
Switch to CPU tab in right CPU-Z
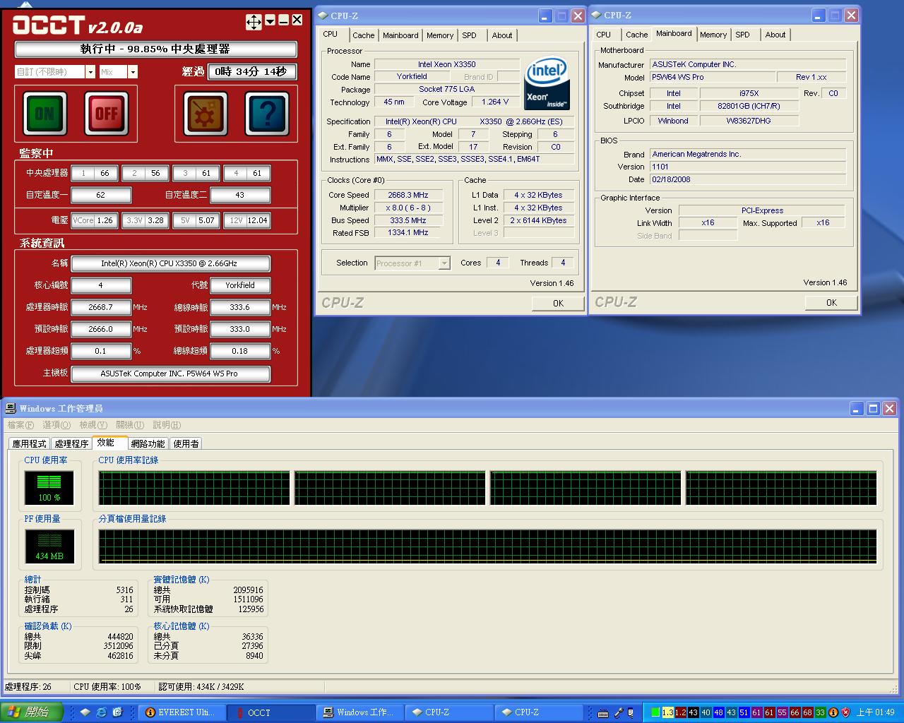pos(604,35)
